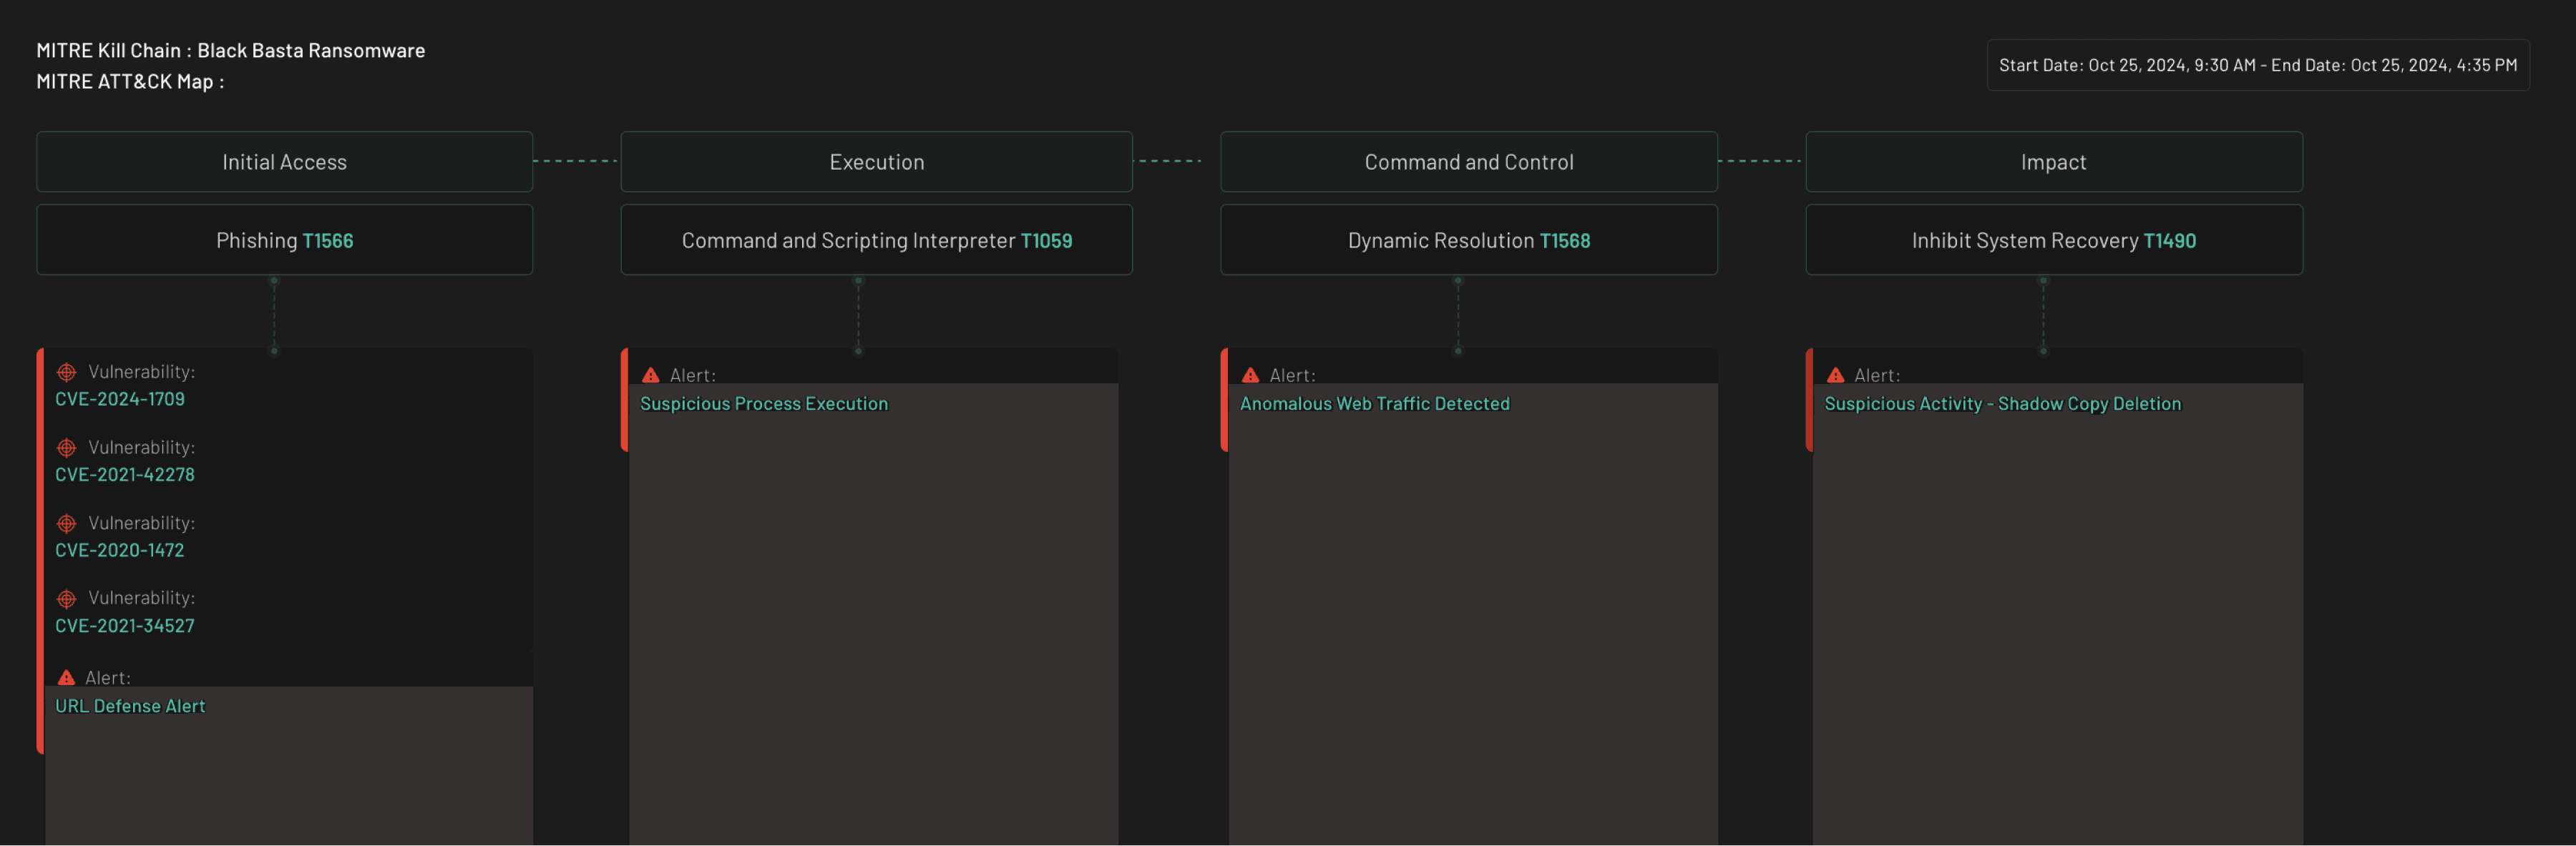Click the target icon beside CVE-2024-1709
This screenshot has height=846, width=2576.
[x=66, y=373]
